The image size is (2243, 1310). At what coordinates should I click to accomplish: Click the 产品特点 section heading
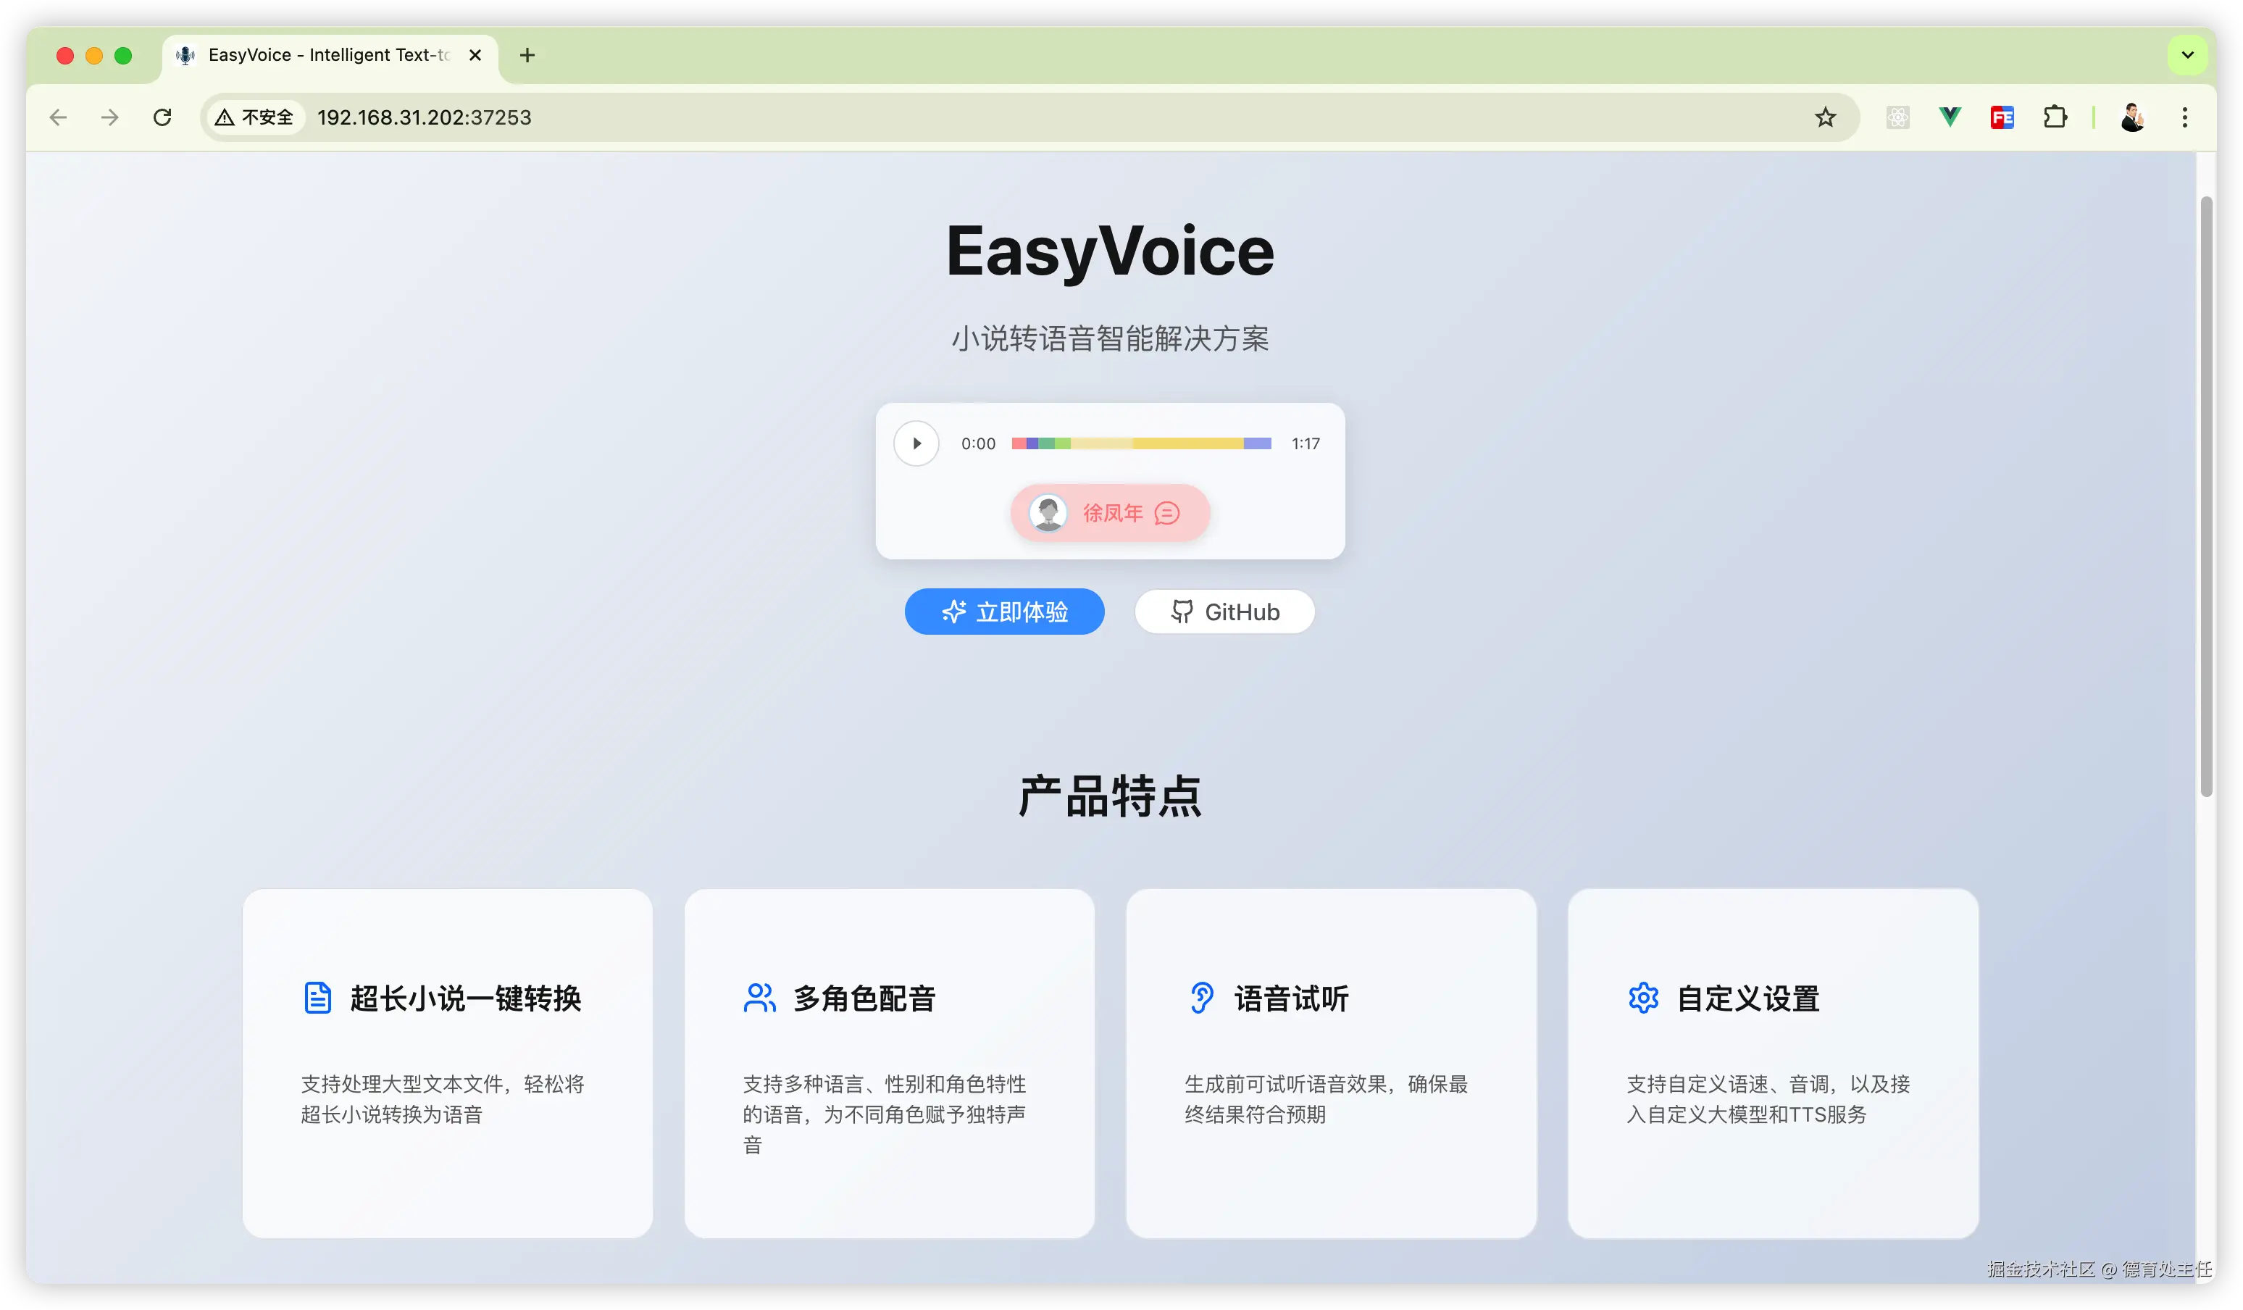coord(1110,796)
